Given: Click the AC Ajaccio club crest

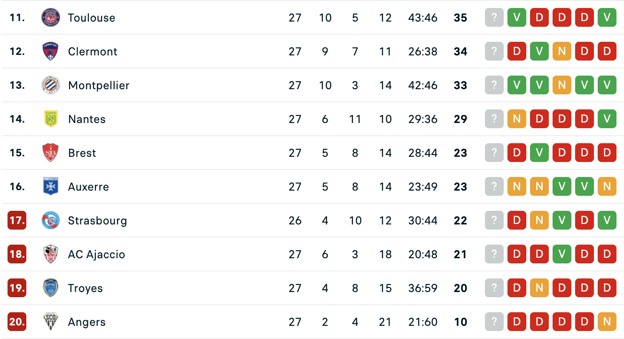Looking at the screenshot, I should (50, 254).
